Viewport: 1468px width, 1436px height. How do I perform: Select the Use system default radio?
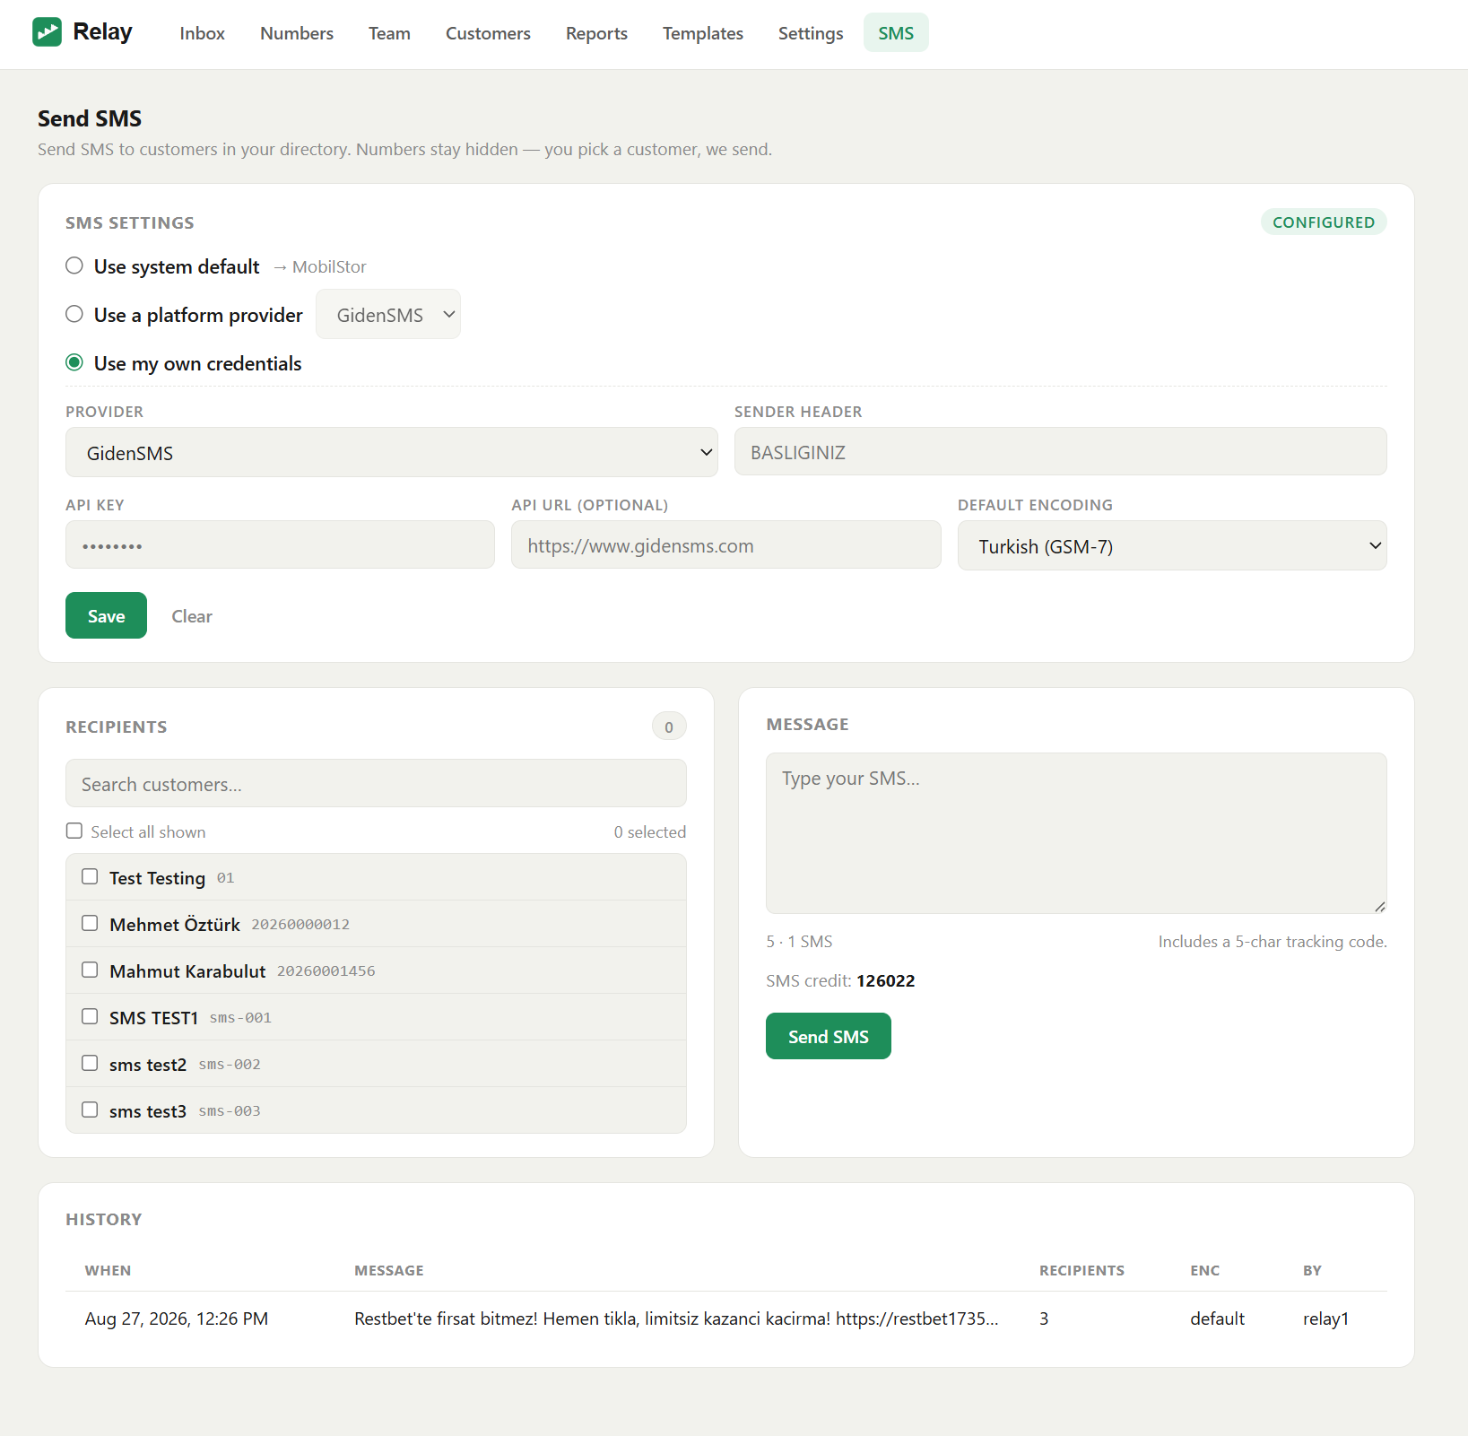(74, 265)
